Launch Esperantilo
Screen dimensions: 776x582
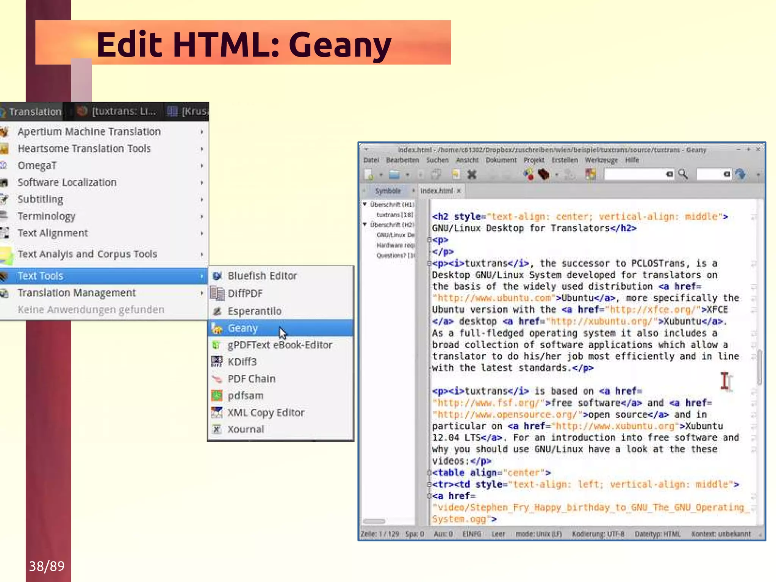click(x=281, y=311)
